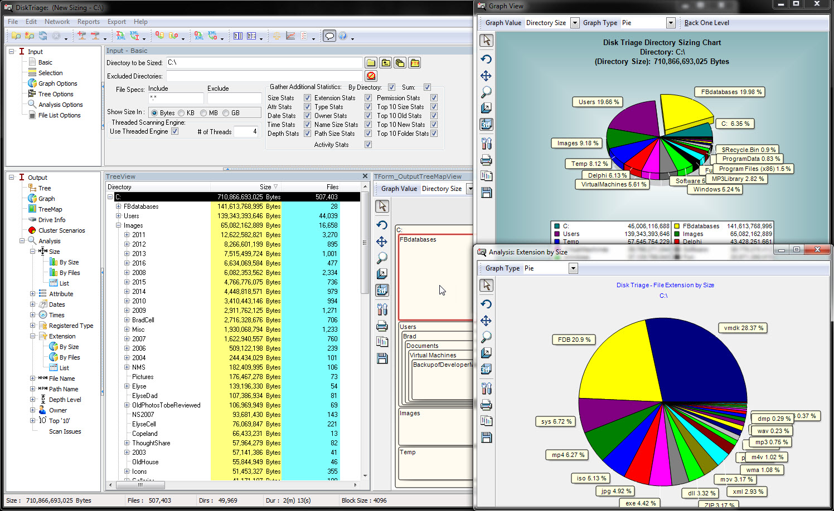The height and width of the screenshot is (511, 834).
Task: Uncheck the Top 10 Folder Stats checkbox
Action: click(434, 134)
